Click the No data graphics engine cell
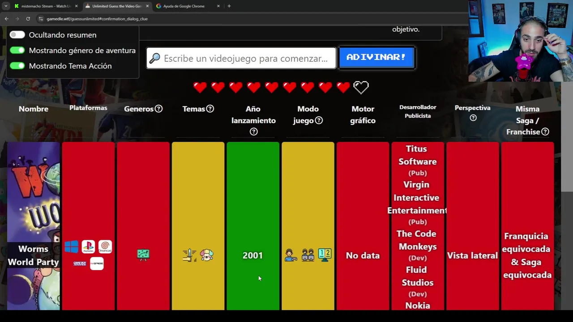The image size is (573, 322). pos(363,226)
